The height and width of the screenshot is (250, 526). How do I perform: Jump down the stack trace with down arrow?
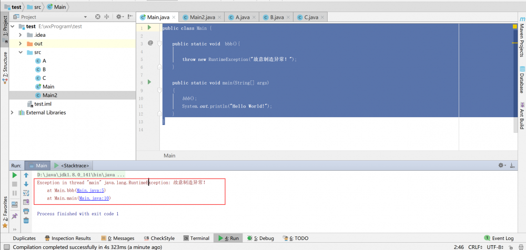[x=26, y=184]
